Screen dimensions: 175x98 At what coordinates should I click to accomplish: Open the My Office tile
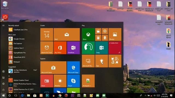pos(60,48)
